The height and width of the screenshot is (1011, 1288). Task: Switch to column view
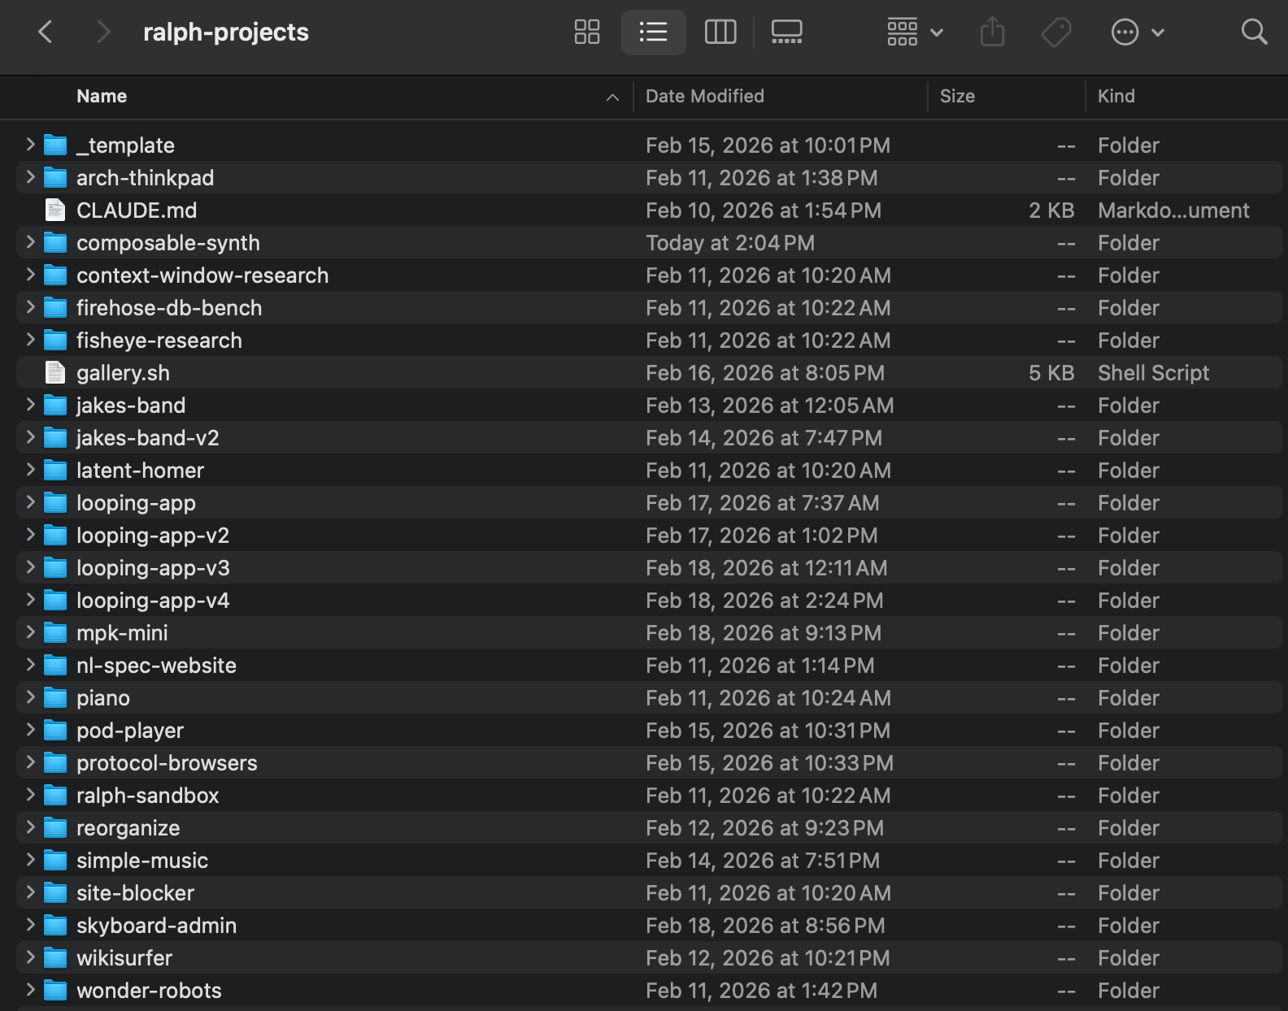tap(720, 33)
